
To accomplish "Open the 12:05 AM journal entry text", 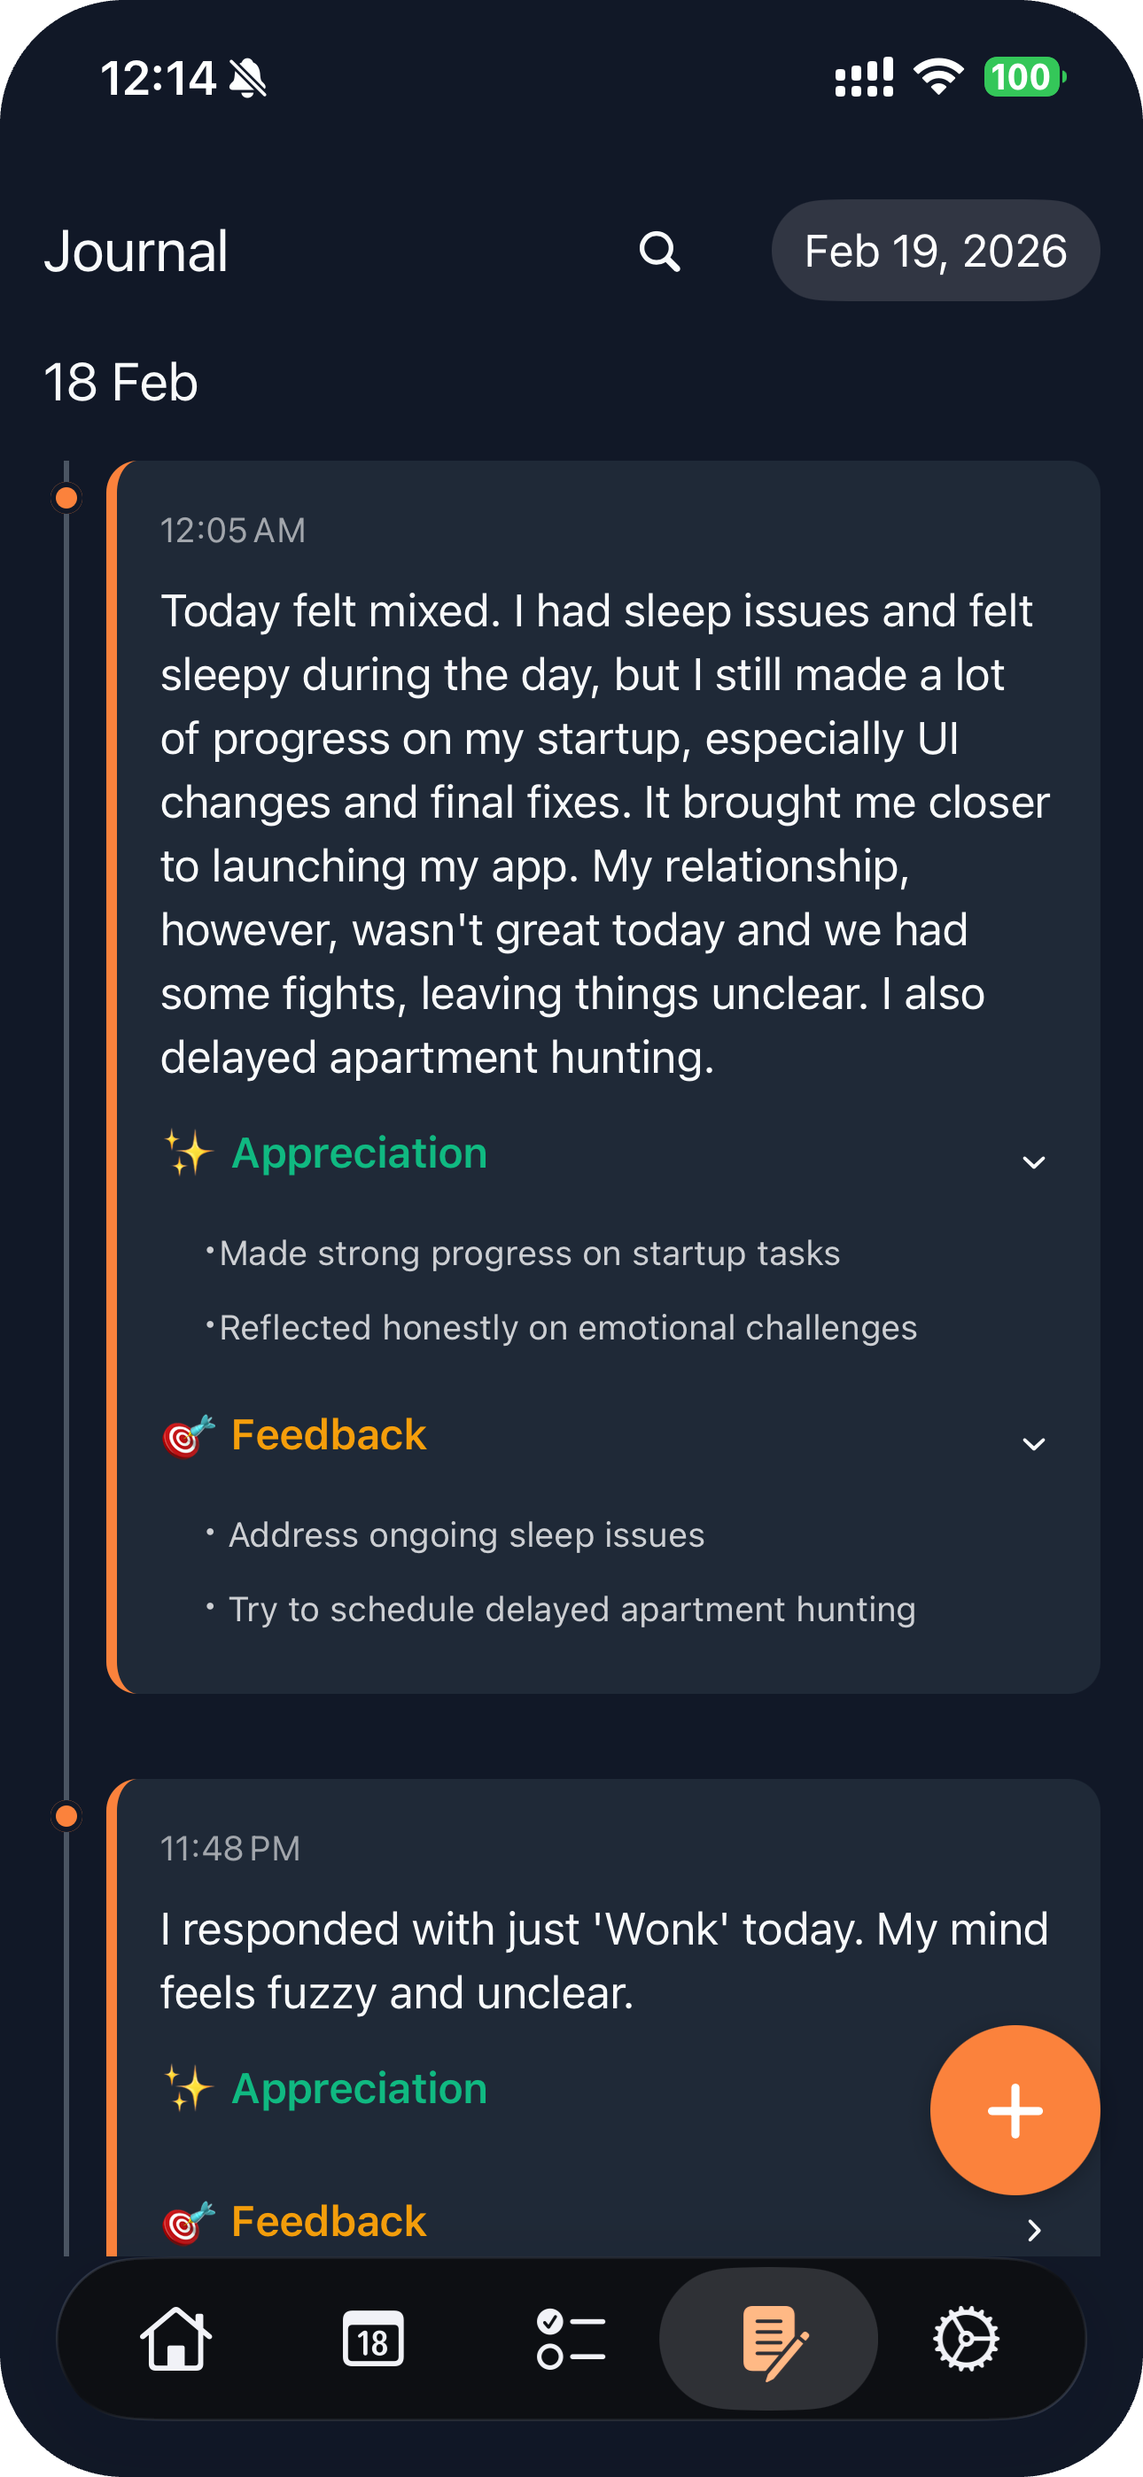I will tap(604, 834).
